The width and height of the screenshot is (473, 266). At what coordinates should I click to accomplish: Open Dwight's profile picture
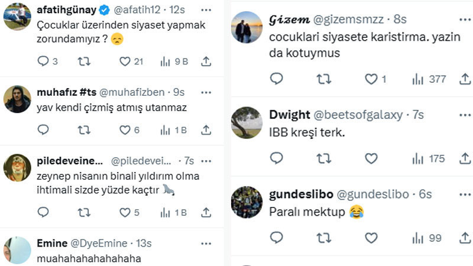click(246, 122)
